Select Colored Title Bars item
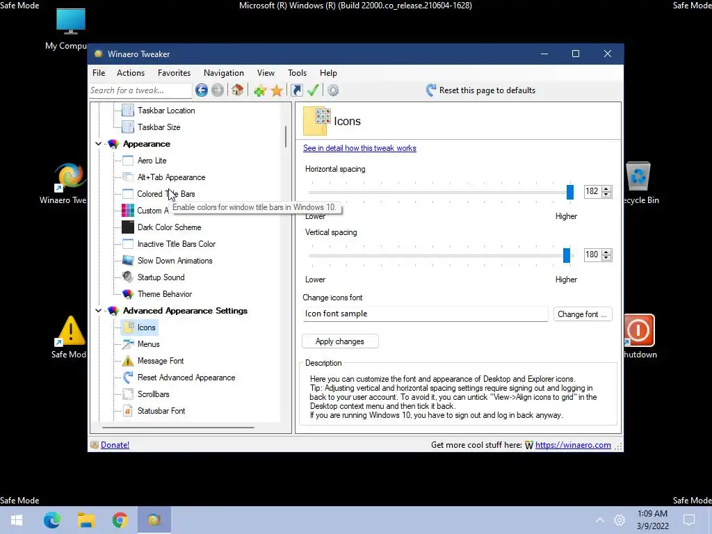This screenshot has width=712, height=534. point(165,194)
